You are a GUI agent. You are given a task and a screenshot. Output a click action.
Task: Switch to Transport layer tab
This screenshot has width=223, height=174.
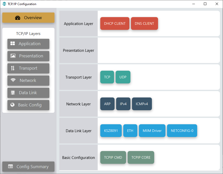28,68
